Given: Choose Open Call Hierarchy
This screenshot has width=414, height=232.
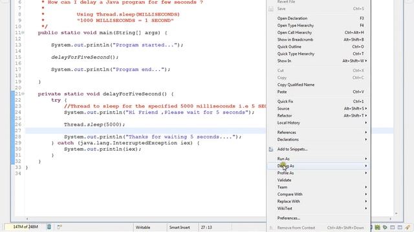Looking at the screenshot, I should 319,32.
